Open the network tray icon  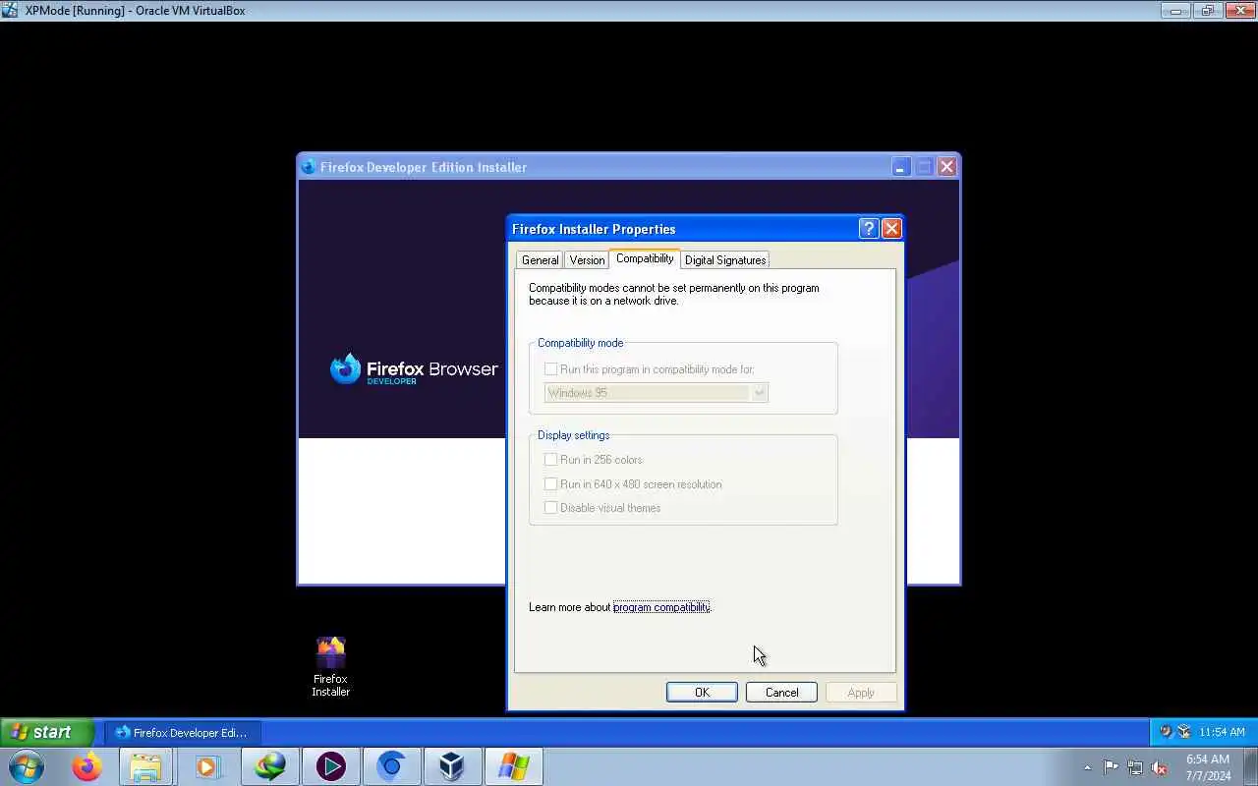coord(1135,767)
